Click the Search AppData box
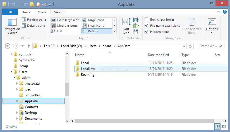Image resolution: width=230 pixels, height=132 pixels. click(208, 46)
